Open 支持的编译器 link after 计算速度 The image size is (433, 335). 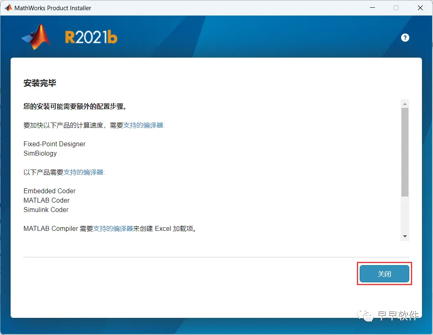click(x=143, y=125)
